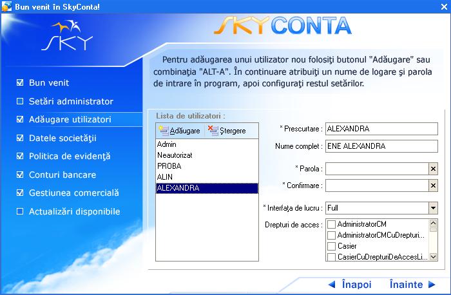Select ALEXANDRA in the user list

click(x=207, y=188)
